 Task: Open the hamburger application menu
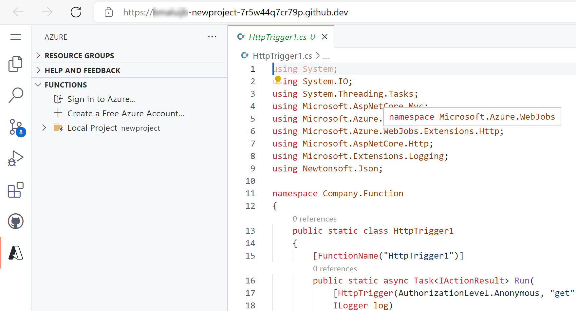coord(16,37)
